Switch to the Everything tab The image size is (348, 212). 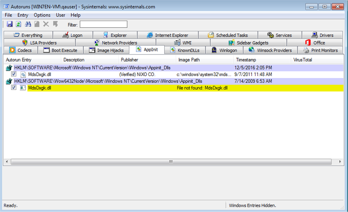(28, 35)
